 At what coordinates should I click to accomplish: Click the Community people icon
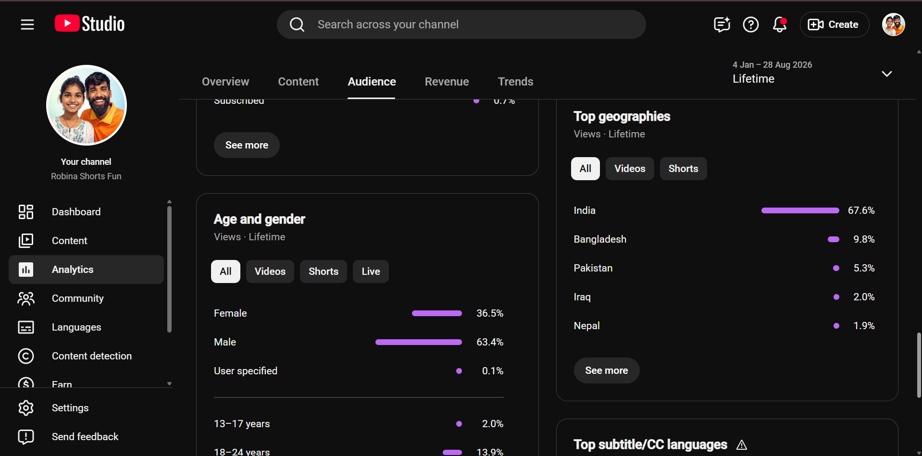[26, 298]
